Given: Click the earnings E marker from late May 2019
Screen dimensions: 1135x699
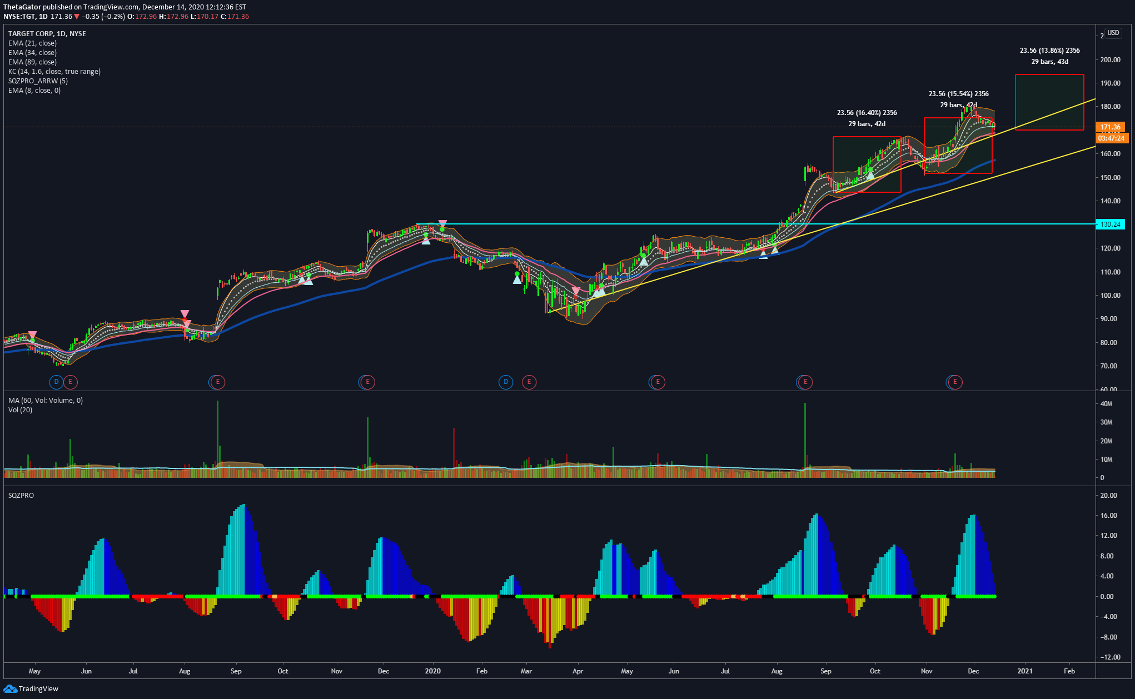Looking at the screenshot, I should click(70, 382).
